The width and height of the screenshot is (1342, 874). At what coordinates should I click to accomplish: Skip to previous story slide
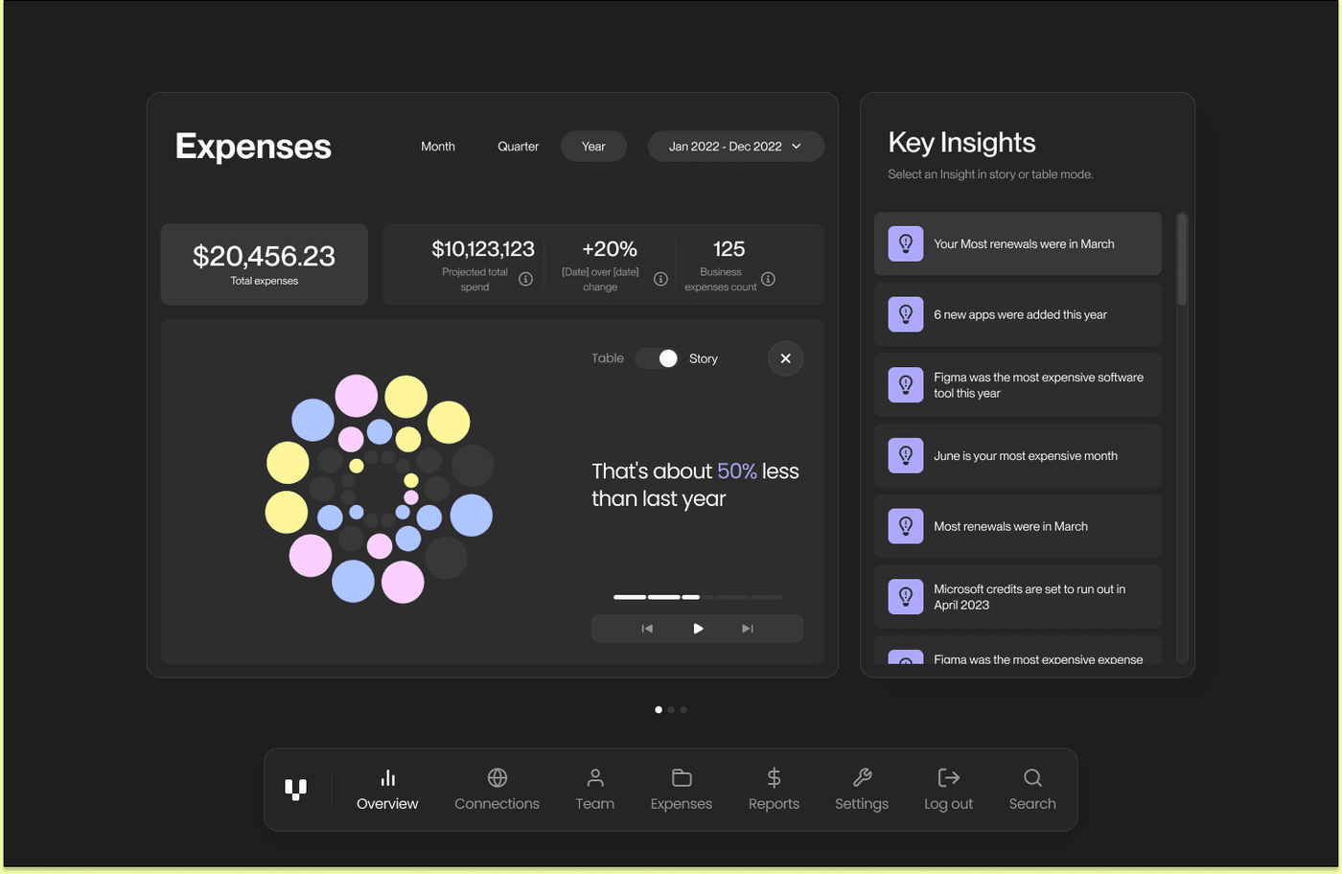(x=647, y=629)
